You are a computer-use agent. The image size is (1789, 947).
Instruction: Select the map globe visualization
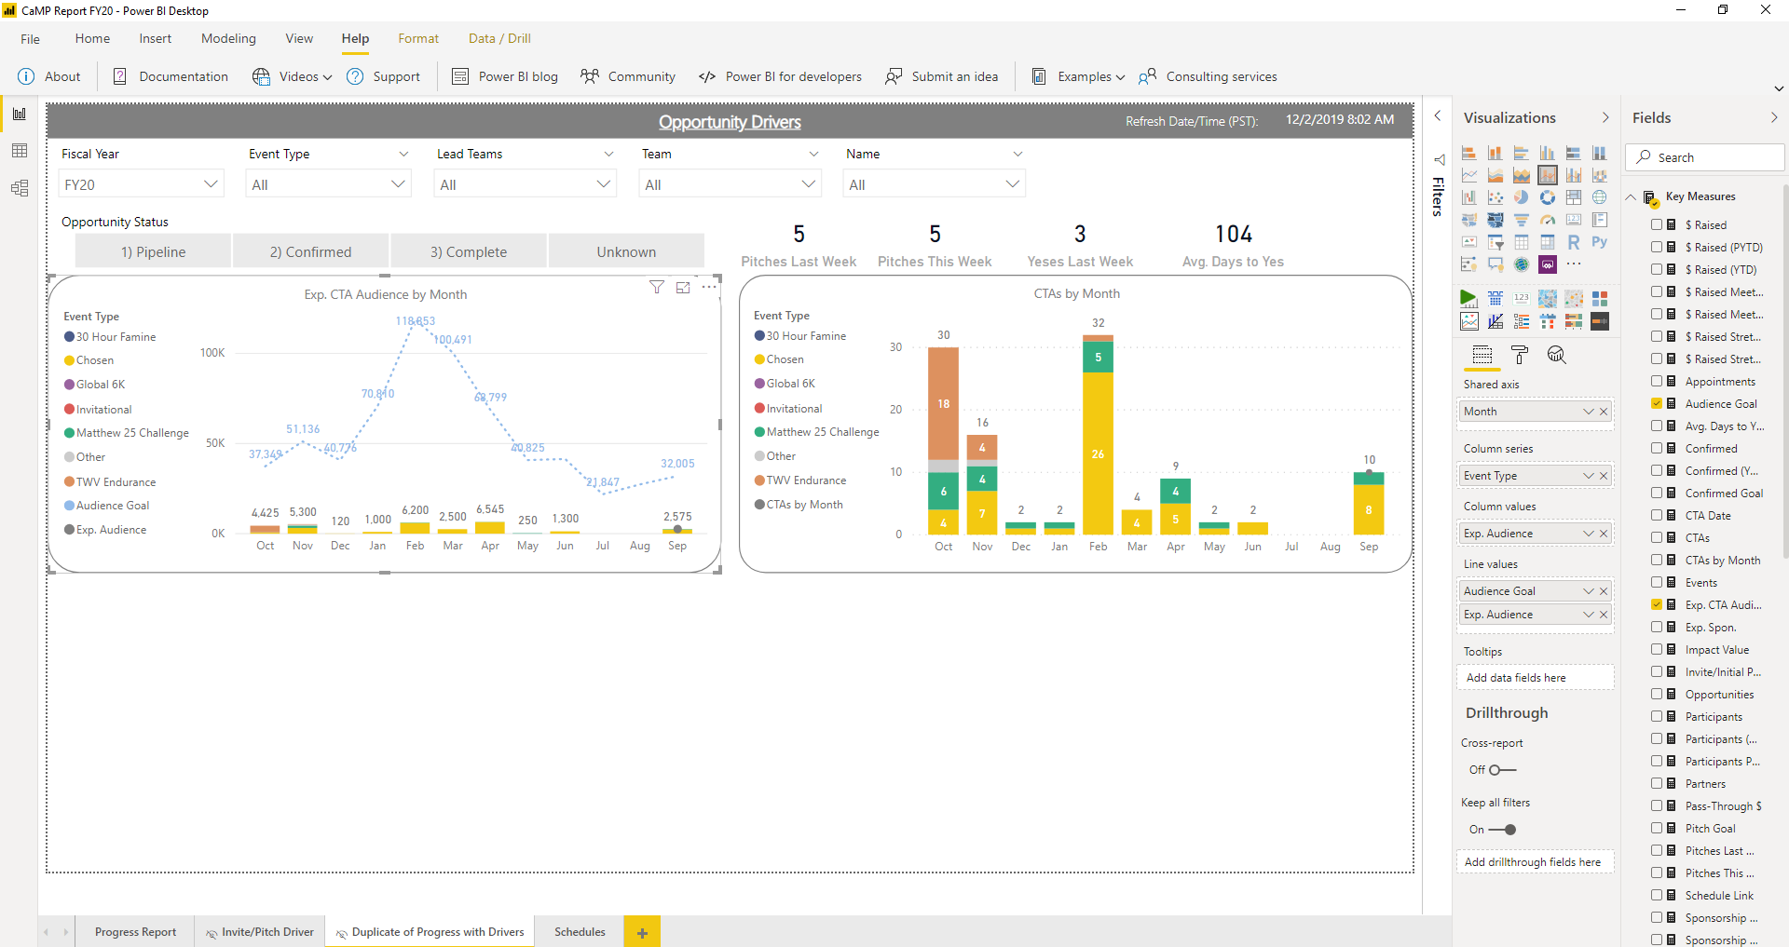coord(1600,197)
